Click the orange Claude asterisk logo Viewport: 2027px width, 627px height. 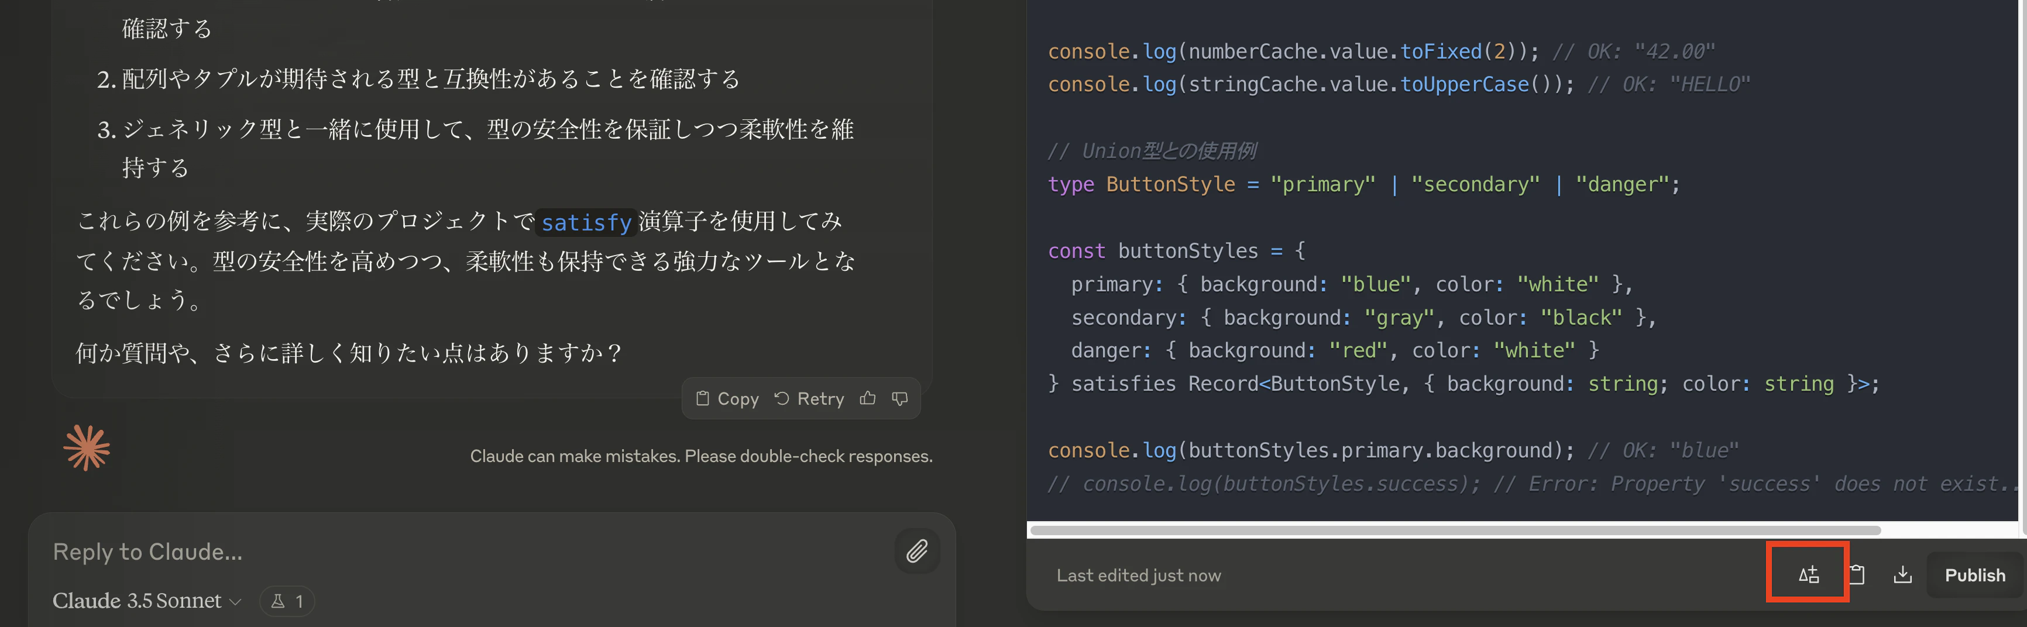pyautogui.click(x=88, y=449)
